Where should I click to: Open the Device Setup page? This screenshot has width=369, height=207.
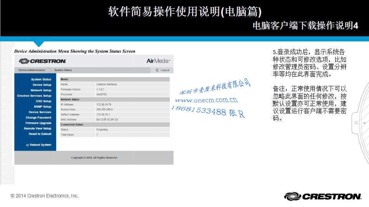click(42, 85)
